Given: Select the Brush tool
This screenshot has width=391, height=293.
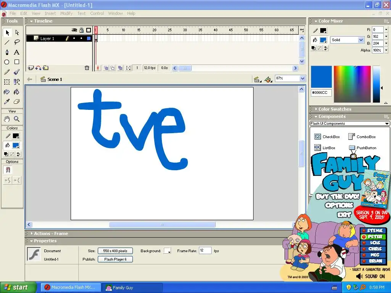Looking at the screenshot, I should (x=17, y=72).
